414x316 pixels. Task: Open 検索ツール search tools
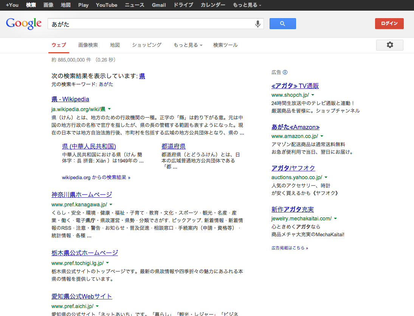pyautogui.click(x=225, y=45)
